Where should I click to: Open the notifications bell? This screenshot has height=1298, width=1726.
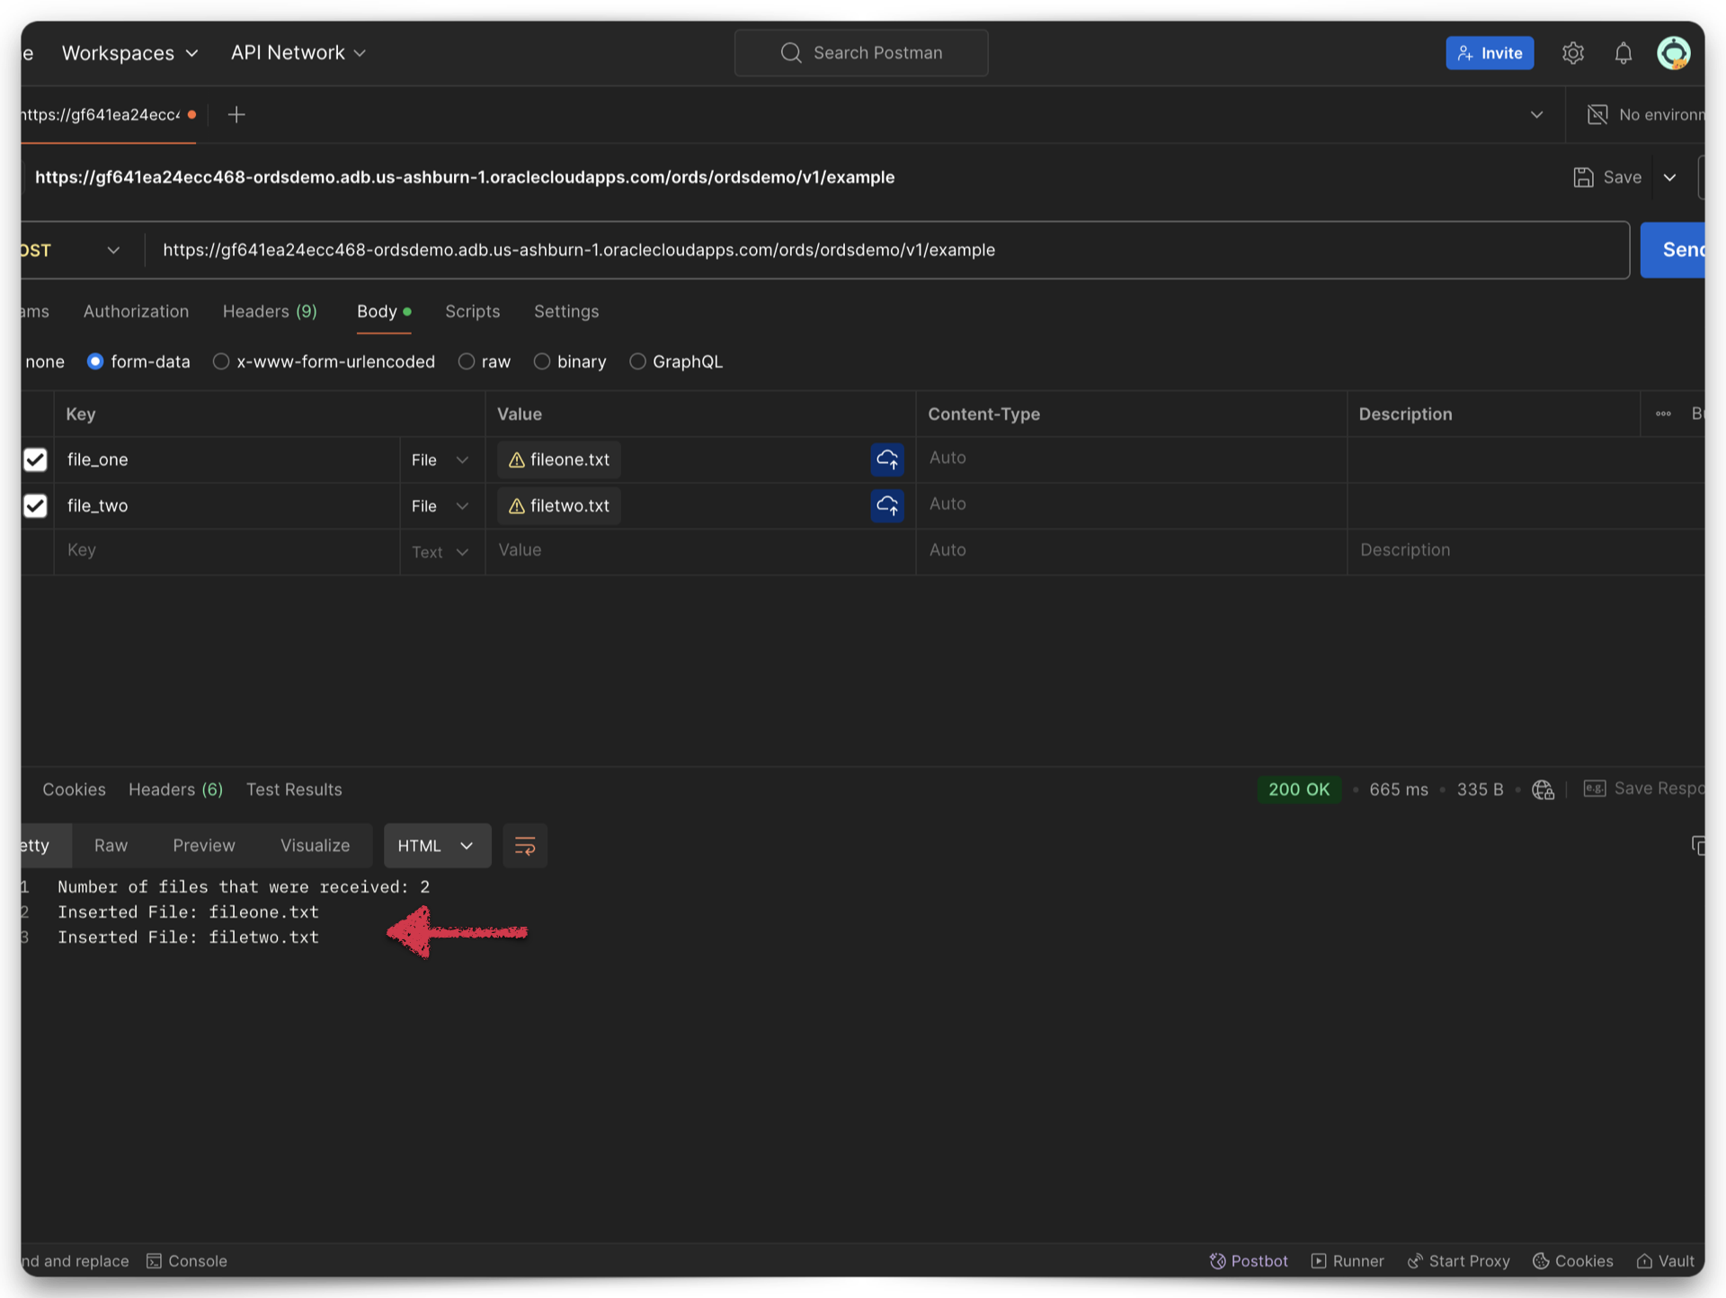point(1623,53)
